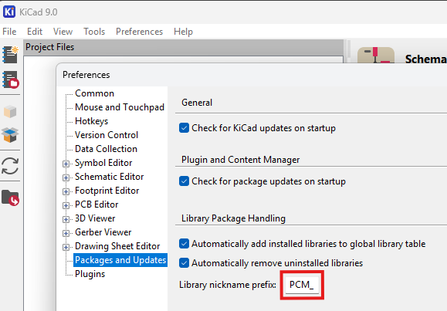Click the Project Files panel header
The height and width of the screenshot is (311, 447).
[x=184, y=47]
